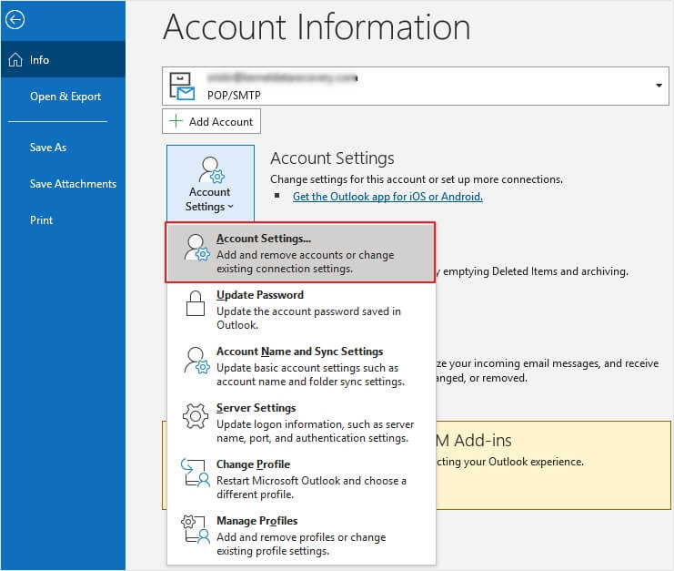Image resolution: width=674 pixels, height=571 pixels.
Task: Click the back arrow icon
Action: pos(15,20)
